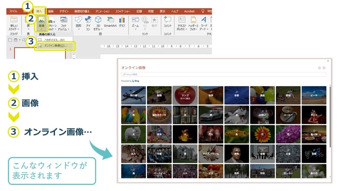Insert a SmartArt graphic

110,22
